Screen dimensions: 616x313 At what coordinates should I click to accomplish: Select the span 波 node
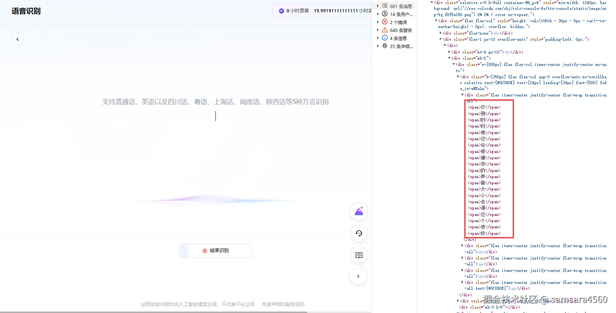[484, 227]
